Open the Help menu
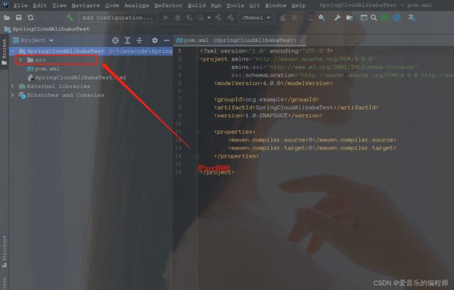Viewport: 454px width, 290px height. 298,5
